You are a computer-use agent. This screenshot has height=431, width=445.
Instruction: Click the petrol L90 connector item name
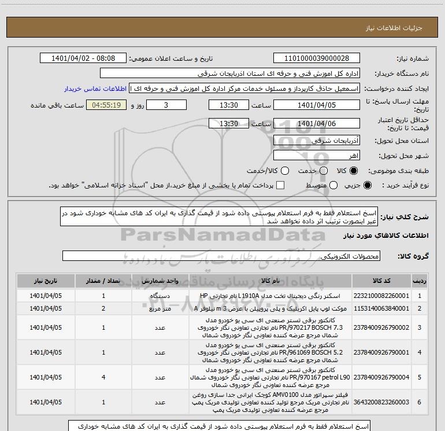[x=270, y=377]
